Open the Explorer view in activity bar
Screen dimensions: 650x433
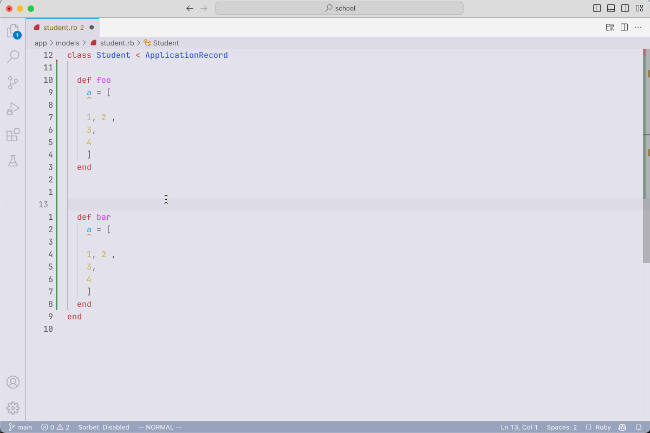click(x=13, y=31)
